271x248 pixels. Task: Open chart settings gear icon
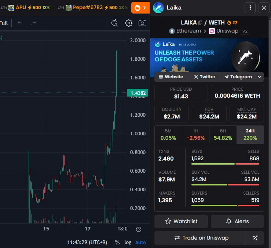click(129, 23)
